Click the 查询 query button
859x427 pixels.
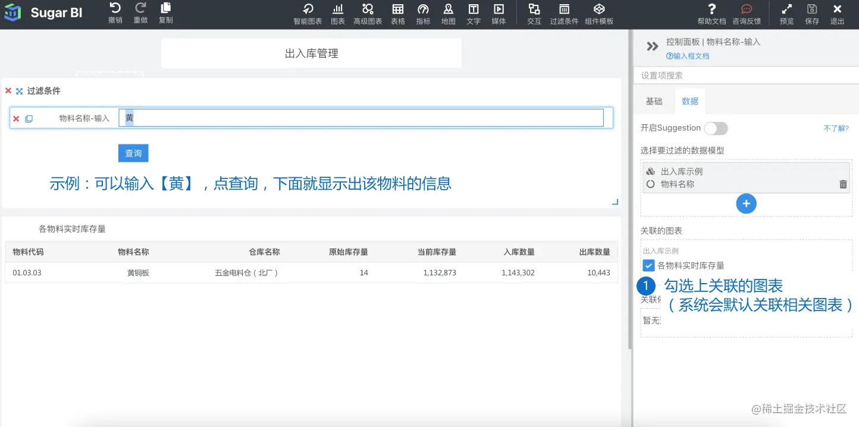[133, 153]
